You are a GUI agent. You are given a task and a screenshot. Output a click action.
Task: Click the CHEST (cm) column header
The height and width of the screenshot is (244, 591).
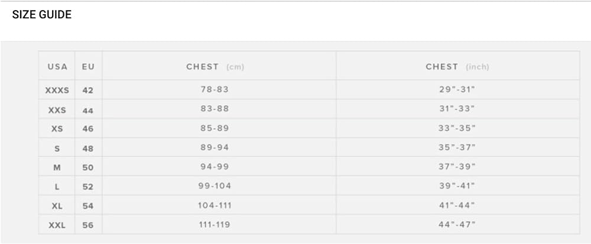pos(215,67)
